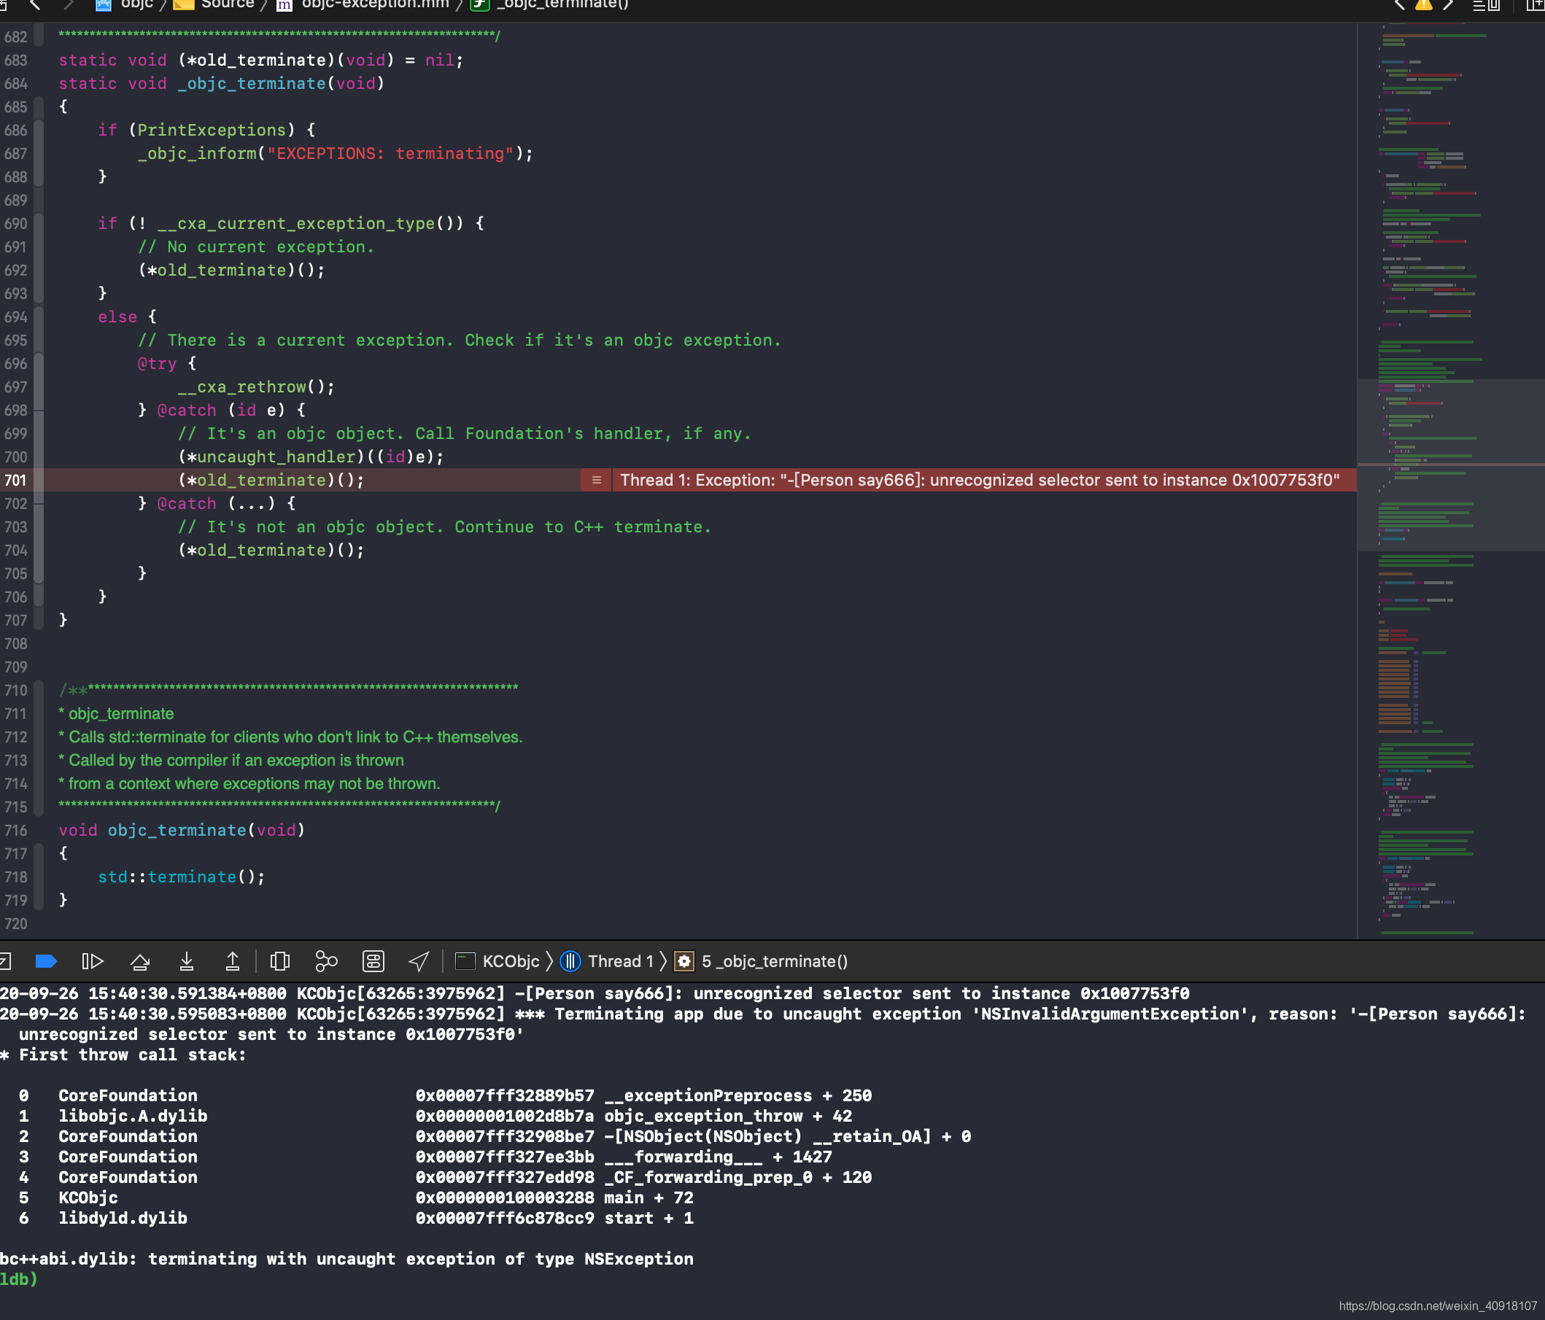The image size is (1545, 1320).
Task: Click objc_exception_throw + 42 in console
Action: 728,1116
